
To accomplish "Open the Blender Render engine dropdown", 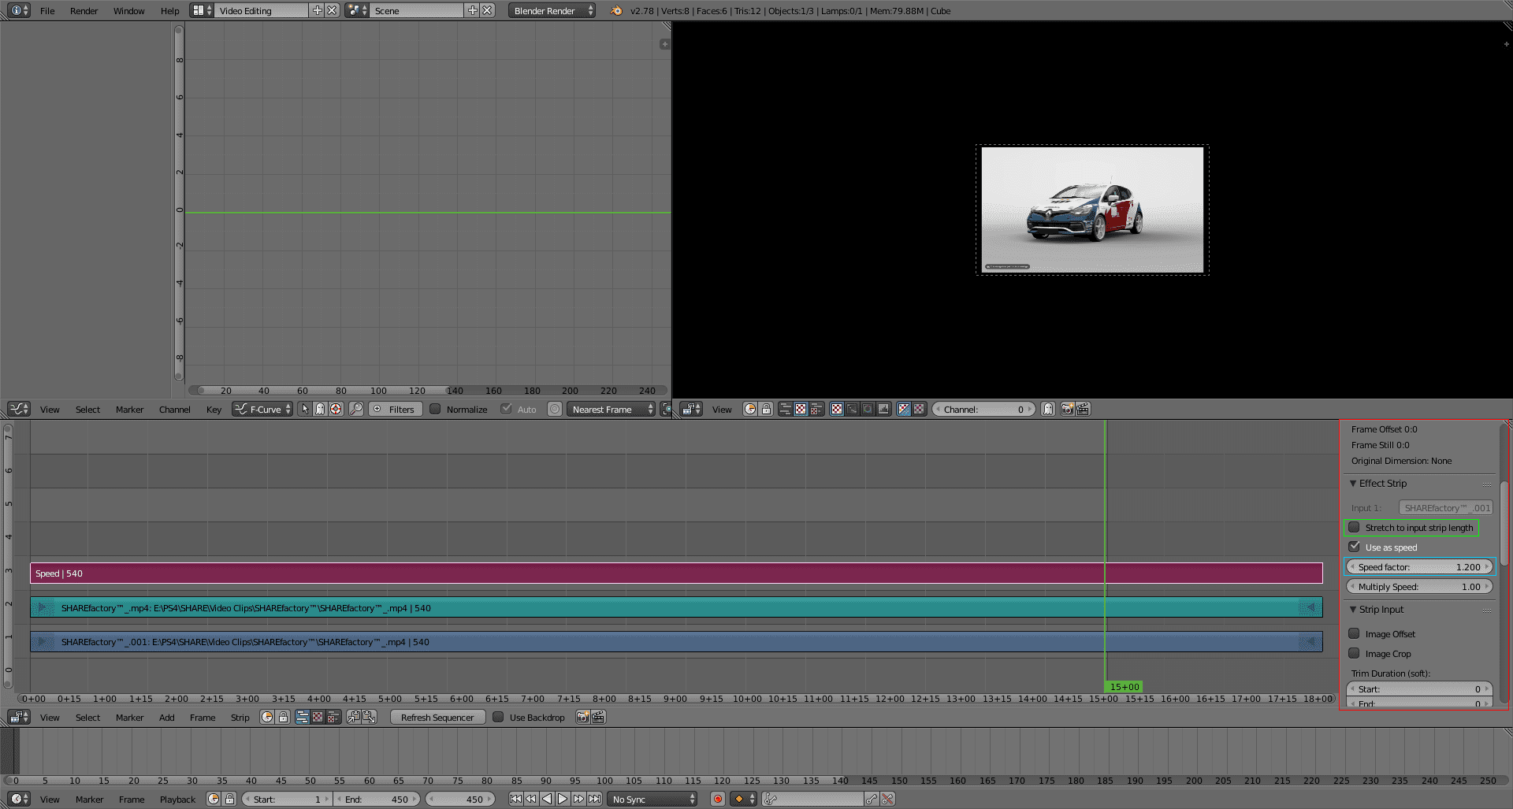I will click(x=552, y=11).
